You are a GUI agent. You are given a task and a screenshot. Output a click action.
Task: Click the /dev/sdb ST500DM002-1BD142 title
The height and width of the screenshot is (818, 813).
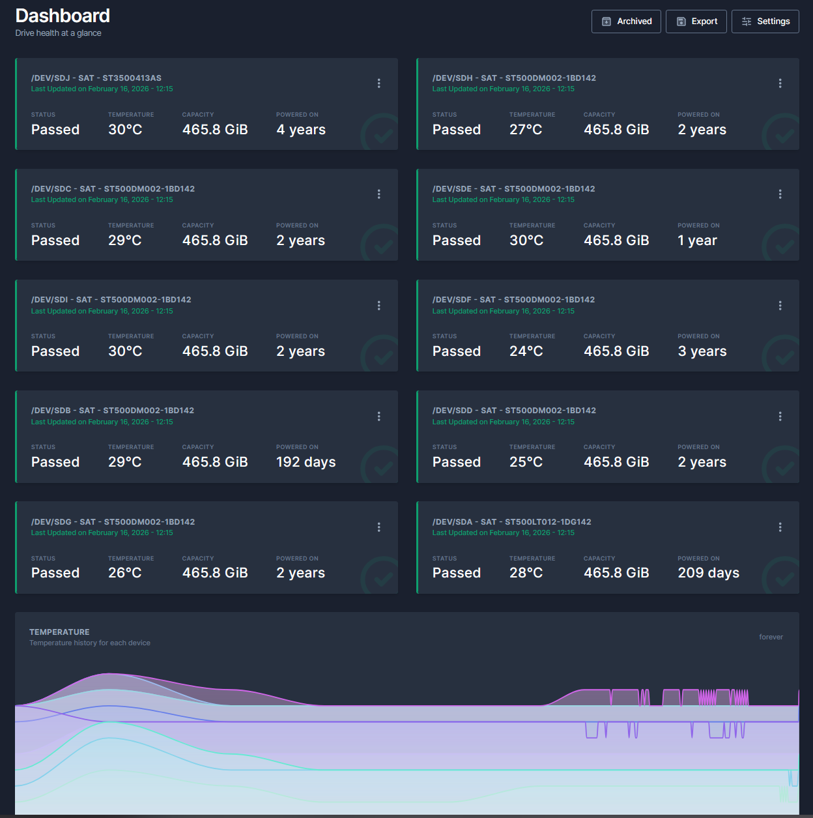point(113,411)
